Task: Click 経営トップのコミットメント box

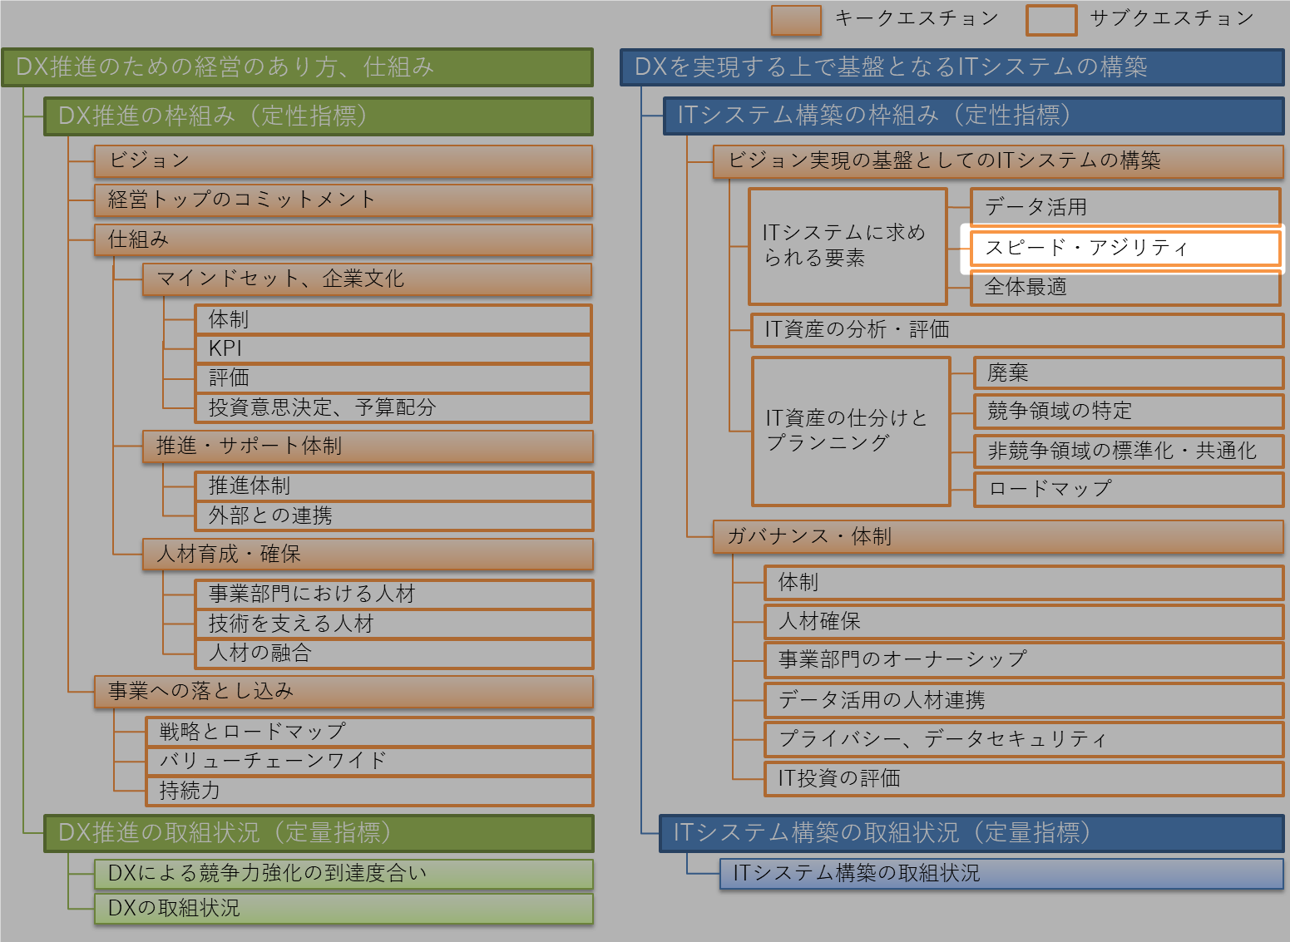Action: [343, 200]
